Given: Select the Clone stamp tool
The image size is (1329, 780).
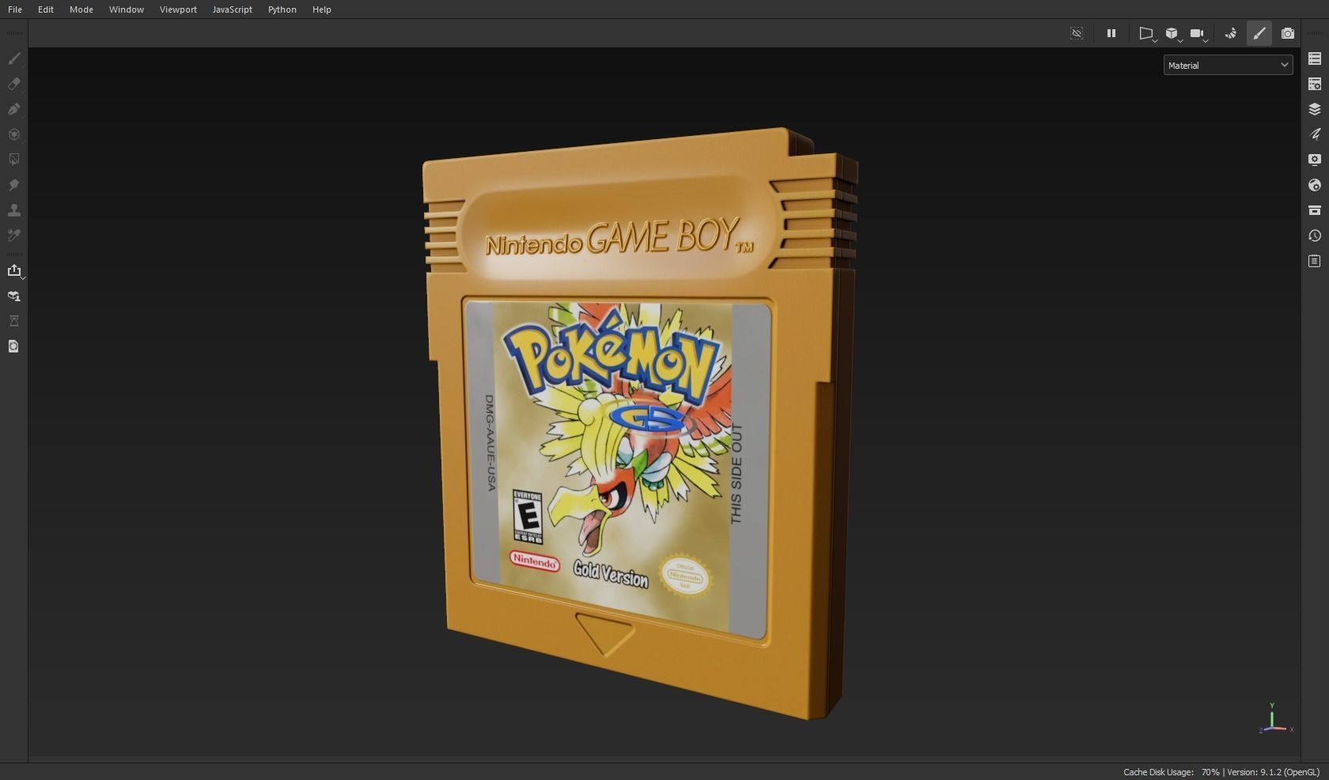Looking at the screenshot, I should [14, 210].
